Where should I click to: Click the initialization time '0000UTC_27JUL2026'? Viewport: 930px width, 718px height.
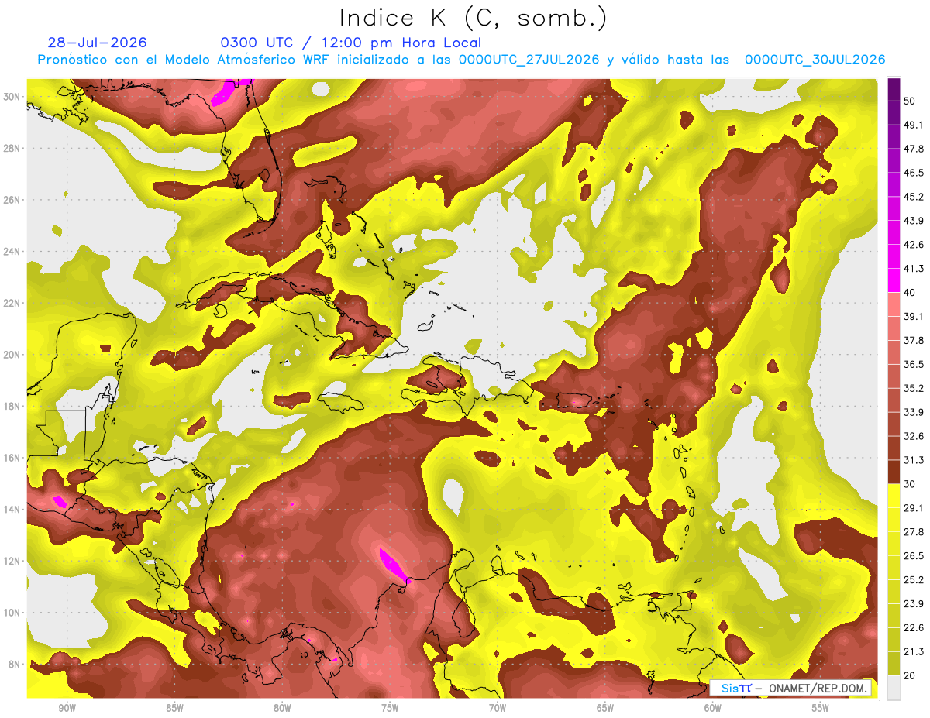tap(529, 60)
